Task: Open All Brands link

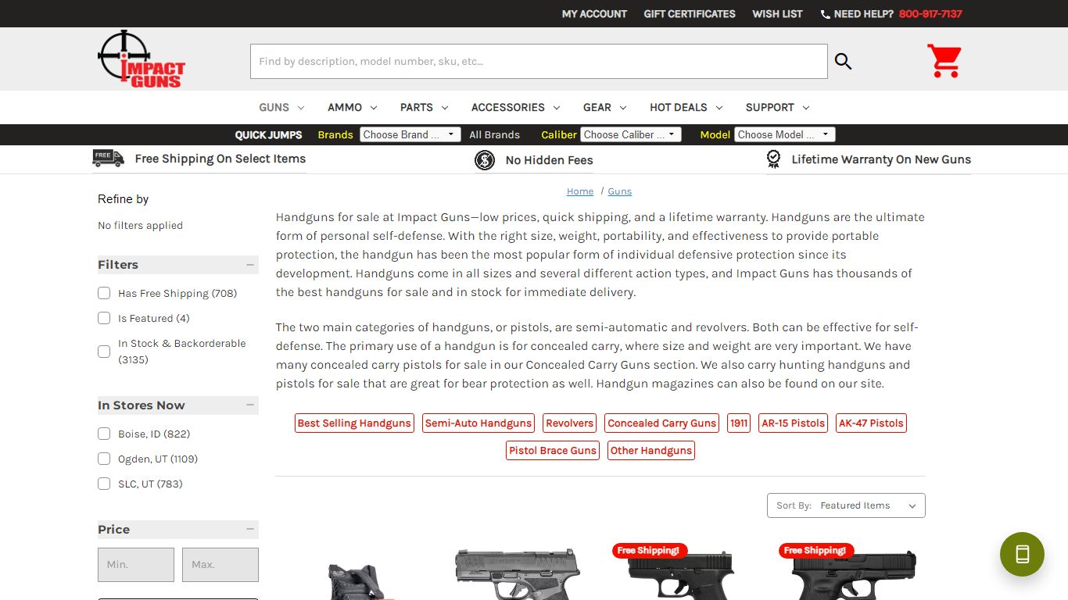Action: [x=494, y=134]
